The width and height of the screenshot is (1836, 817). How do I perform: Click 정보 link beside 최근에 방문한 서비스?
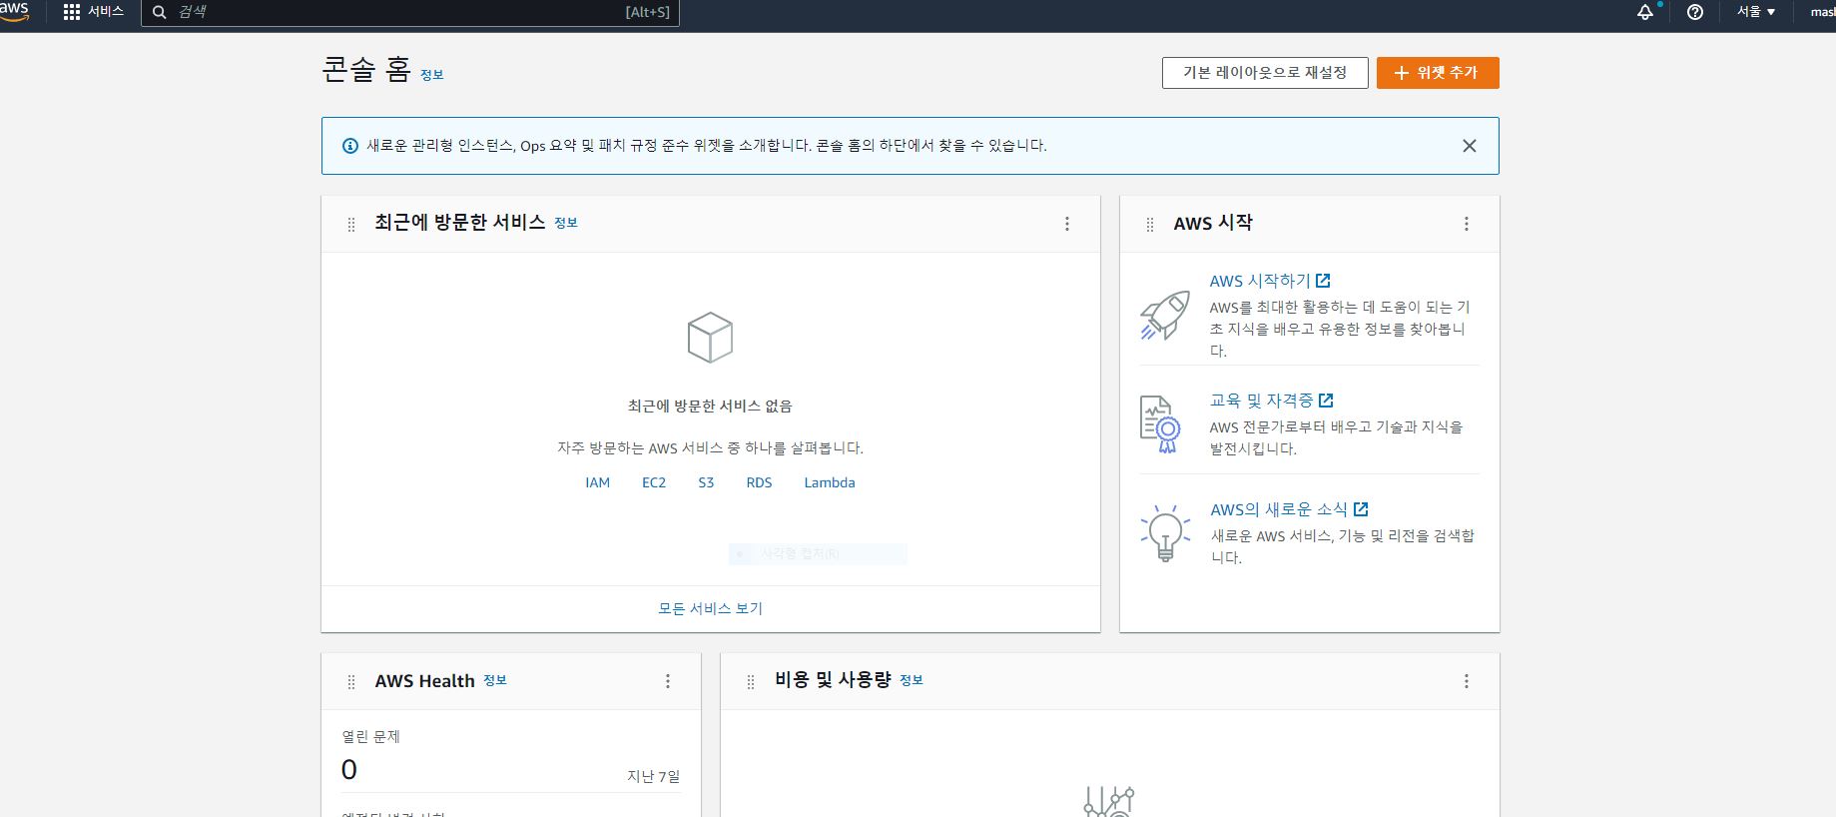coord(566,223)
